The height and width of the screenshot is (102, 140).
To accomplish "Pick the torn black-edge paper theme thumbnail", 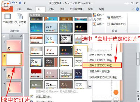I will (66, 39).
